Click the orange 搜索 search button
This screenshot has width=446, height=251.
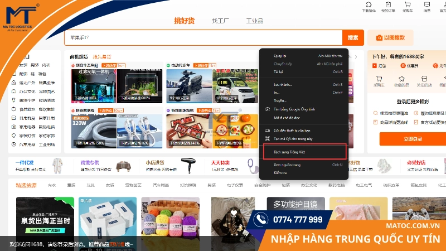[x=353, y=37]
